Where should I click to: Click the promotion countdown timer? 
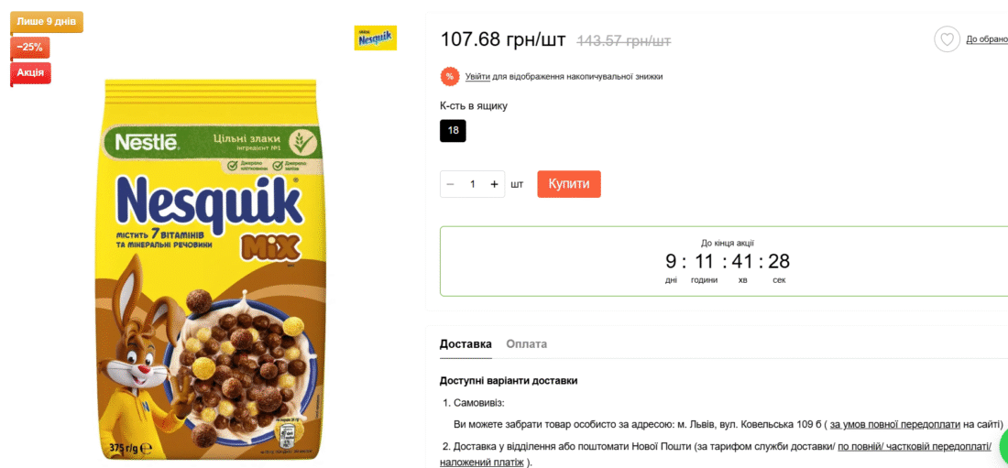[727, 262]
